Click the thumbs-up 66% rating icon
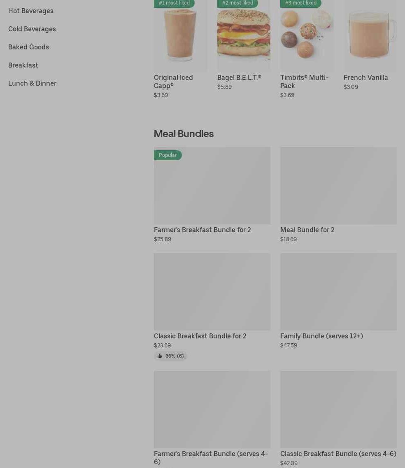The width and height of the screenshot is (405, 468). [x=160, y=356]
